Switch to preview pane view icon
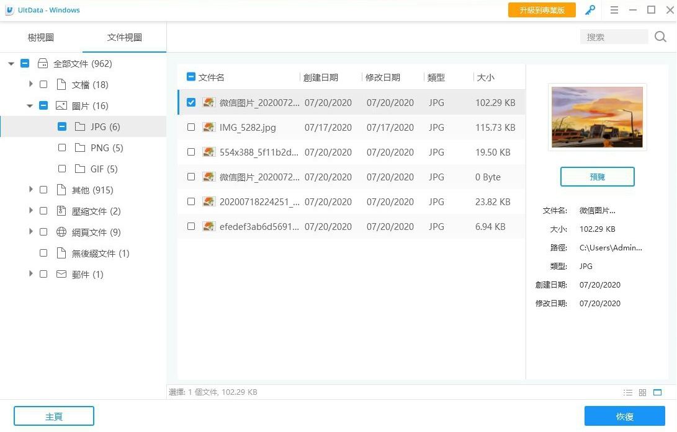 657,392
